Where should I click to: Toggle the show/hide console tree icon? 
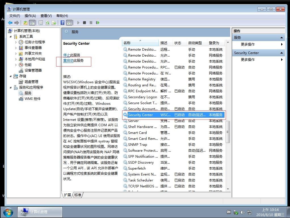(32, 23)
